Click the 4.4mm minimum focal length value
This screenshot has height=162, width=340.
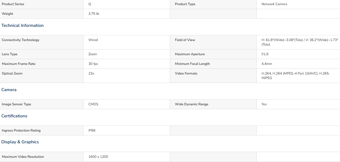click(x=267, y=64)
